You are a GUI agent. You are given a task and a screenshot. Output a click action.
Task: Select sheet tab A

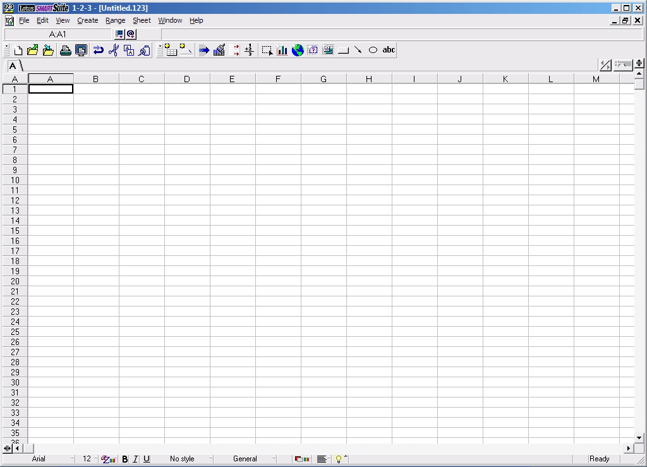(x=13, y=66)
